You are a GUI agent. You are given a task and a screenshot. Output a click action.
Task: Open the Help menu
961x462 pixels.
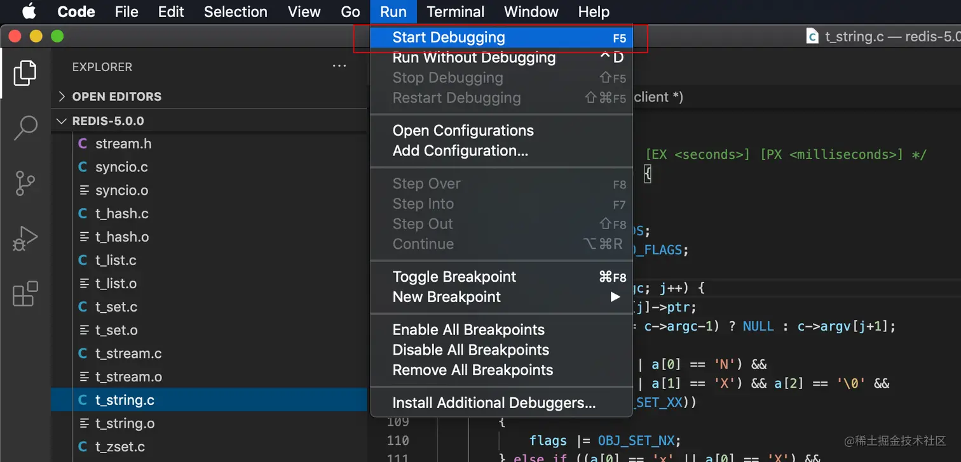(x=594, y=11)
